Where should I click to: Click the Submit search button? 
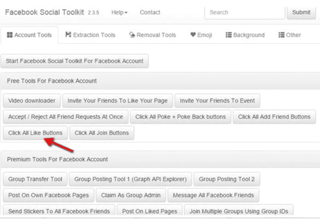click(301, 12)
